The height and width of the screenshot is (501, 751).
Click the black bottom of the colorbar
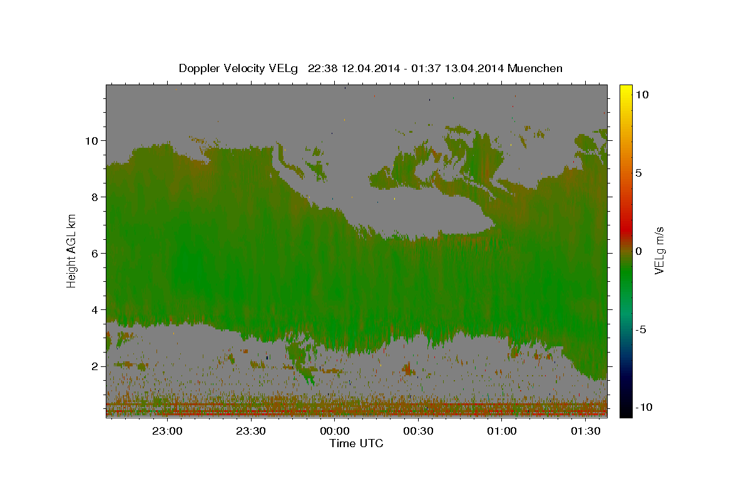pos(626,408)
